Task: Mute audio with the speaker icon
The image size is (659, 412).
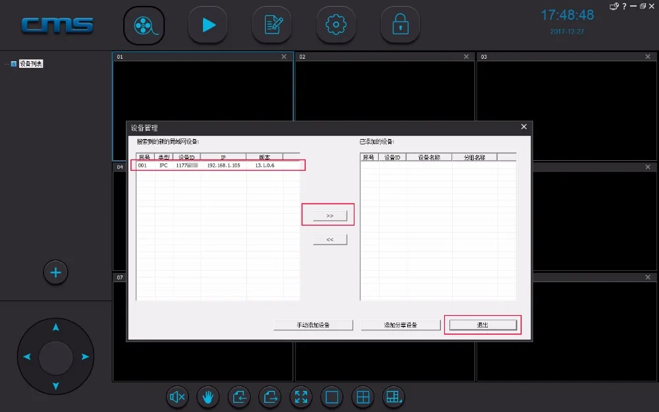Action: point(177,397)
